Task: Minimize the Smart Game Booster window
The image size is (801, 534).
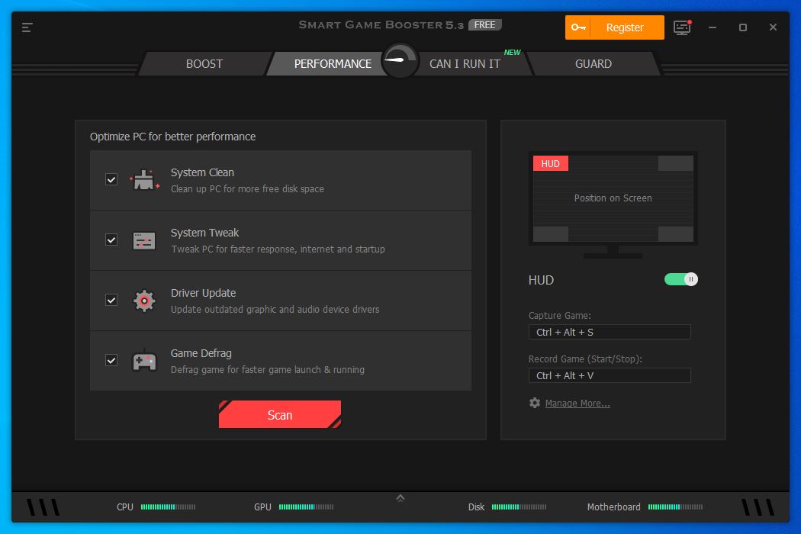Action: coord(712,27)
